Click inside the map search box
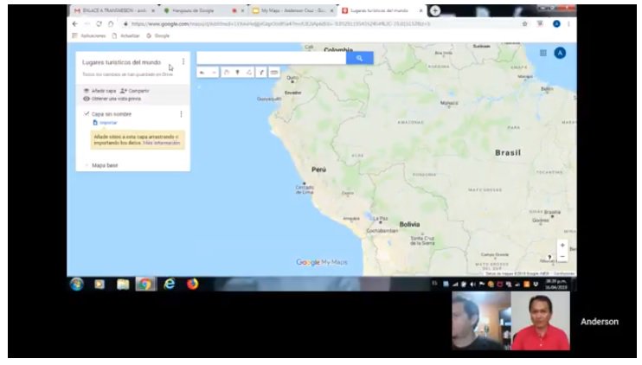 pyautogui.click(x=272, y=58)
